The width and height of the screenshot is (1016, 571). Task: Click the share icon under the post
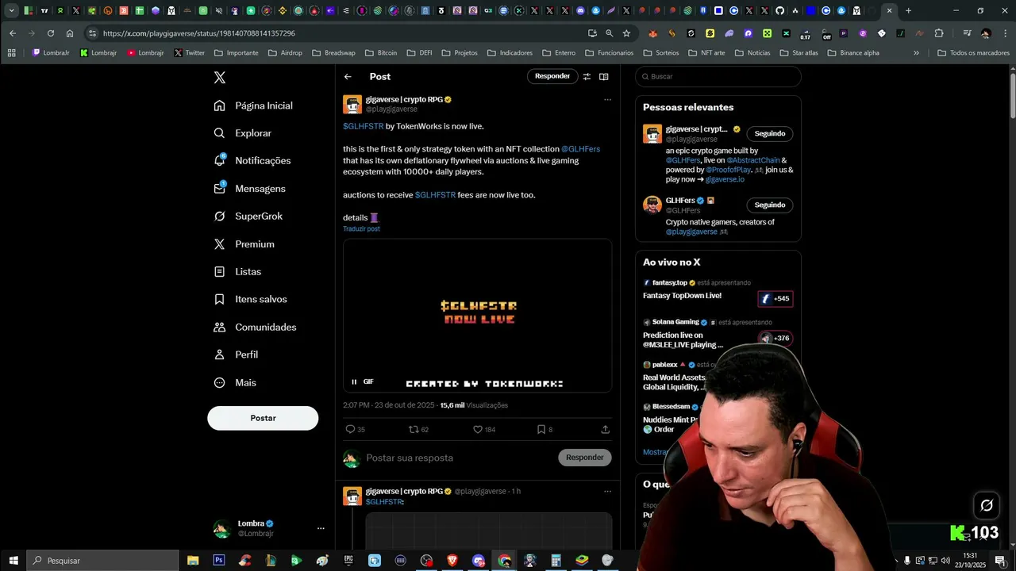click(x=605, y=429)
